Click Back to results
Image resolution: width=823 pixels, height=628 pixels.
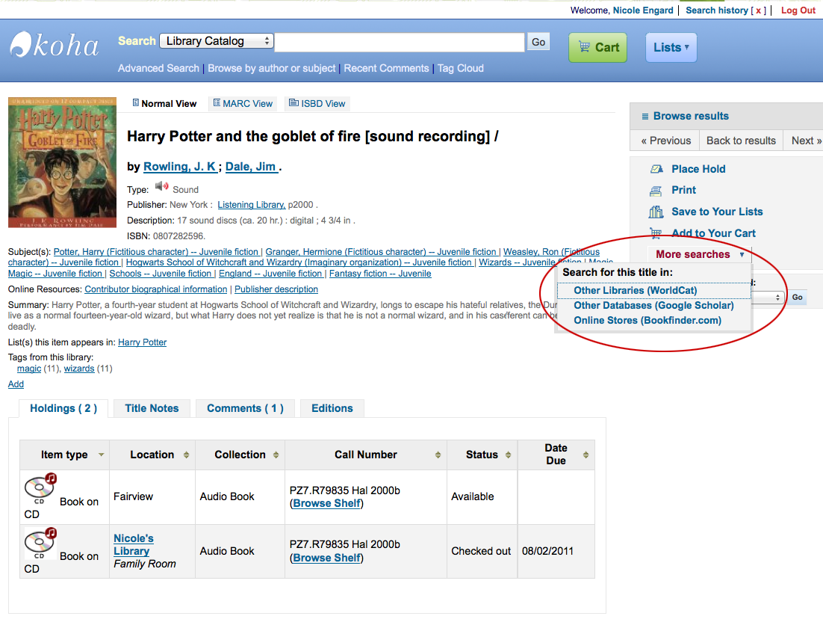pos(741,141)
